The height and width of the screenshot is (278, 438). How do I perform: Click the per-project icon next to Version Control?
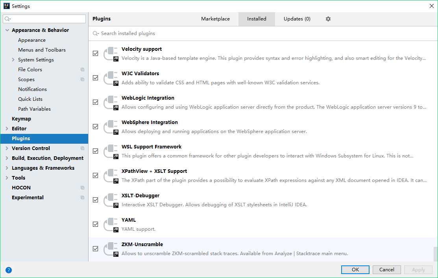click(82, 148)
